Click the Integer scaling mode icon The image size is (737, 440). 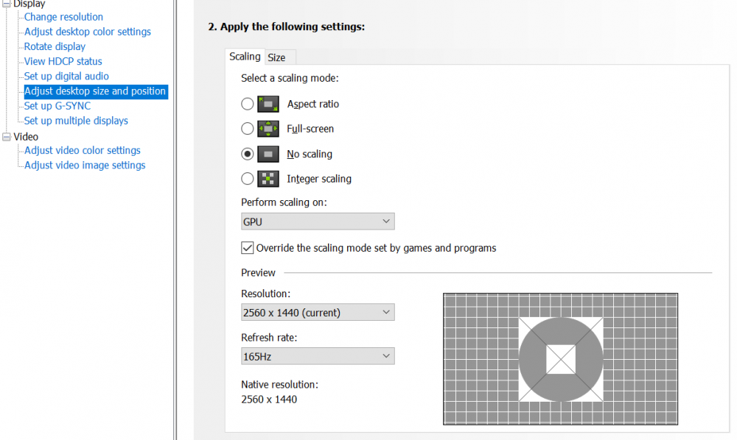[x=268, y=179]
